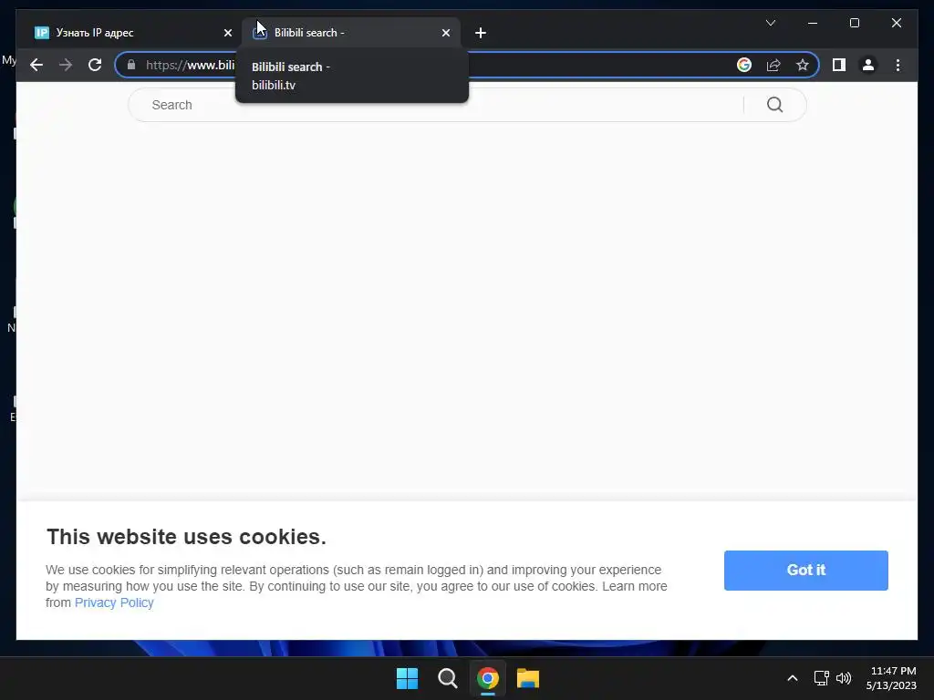Show hidden system tray icons
Screen dimensions: 934x700
(x=793, y=678)
